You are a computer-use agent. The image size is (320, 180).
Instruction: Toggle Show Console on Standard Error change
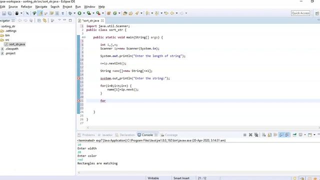pos(287,135)
